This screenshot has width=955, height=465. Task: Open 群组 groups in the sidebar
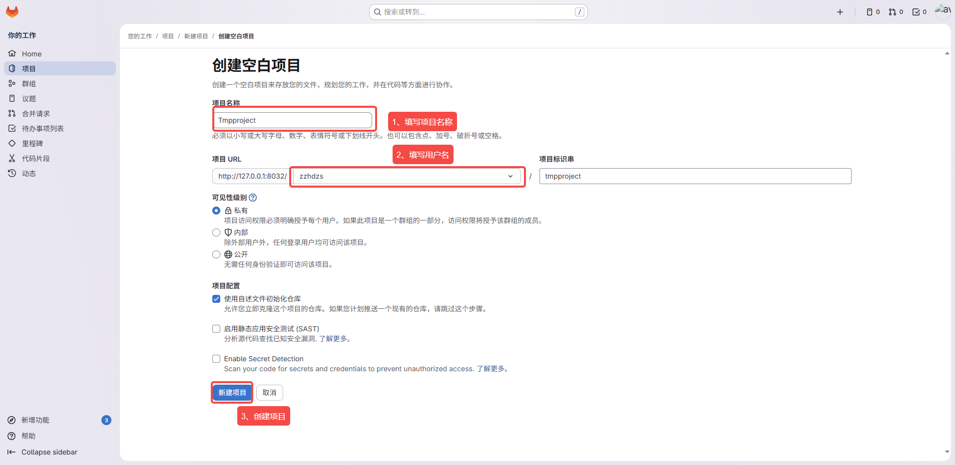(x=29, y=84)
